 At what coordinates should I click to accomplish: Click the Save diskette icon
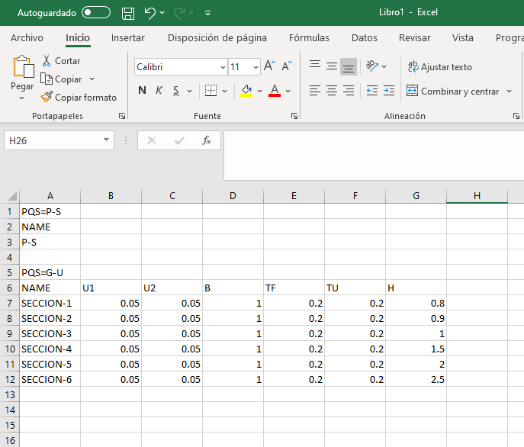[128, 14]
